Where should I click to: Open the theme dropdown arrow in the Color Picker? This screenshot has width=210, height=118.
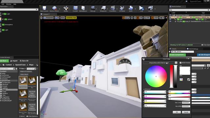(176, 63)
